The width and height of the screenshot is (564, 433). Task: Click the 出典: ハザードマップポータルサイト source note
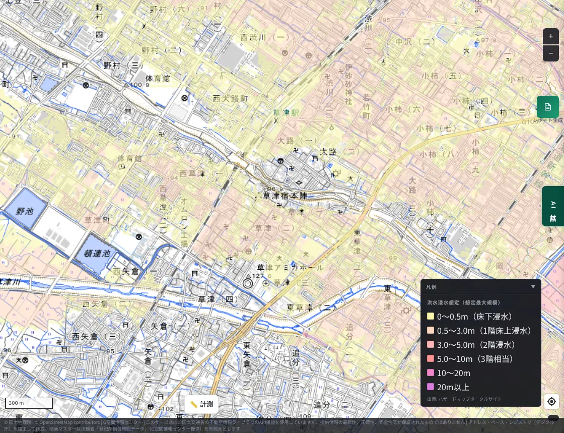tap(464, 399)
